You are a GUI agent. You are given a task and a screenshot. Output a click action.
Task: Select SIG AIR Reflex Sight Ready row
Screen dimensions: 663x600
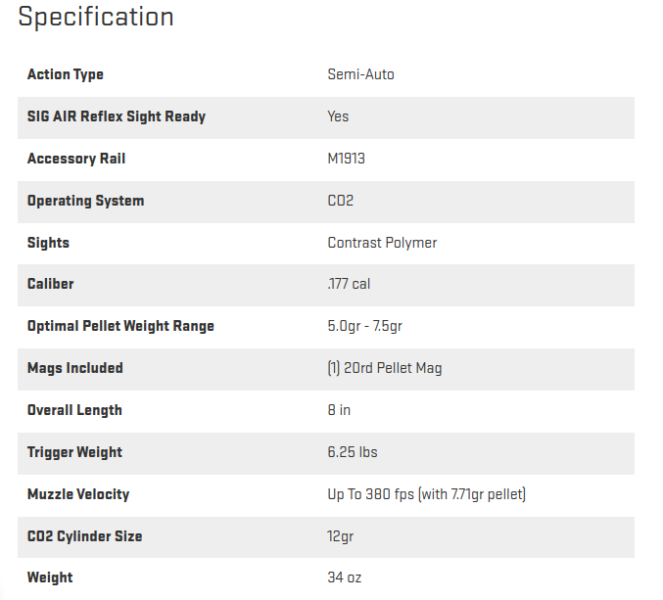(x=326, y=117)
